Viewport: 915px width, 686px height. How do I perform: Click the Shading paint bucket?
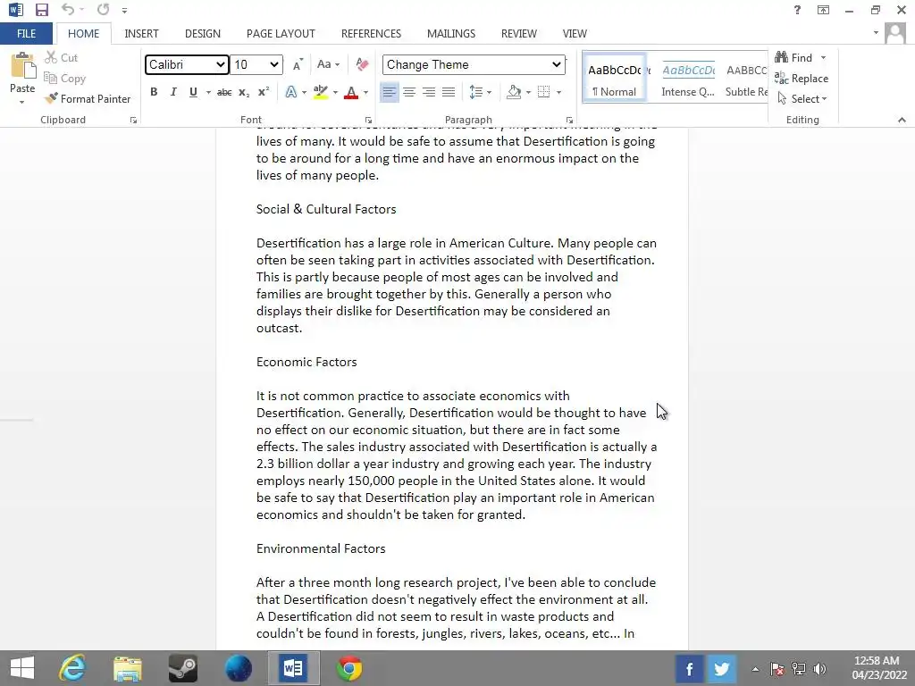tap(514, 92)
